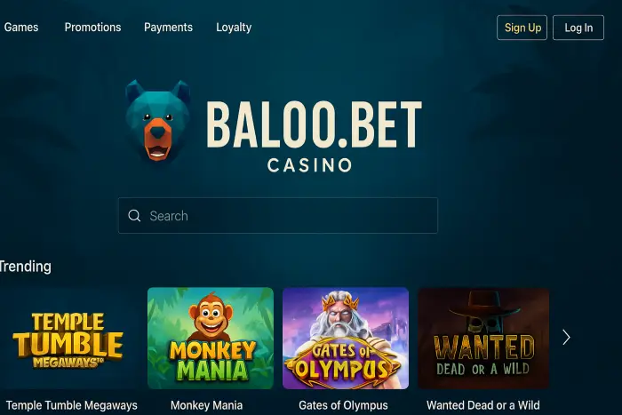This screenshot has height=415, width=622.
Task: Open the Promotions menu item
Action: point(92,28)
